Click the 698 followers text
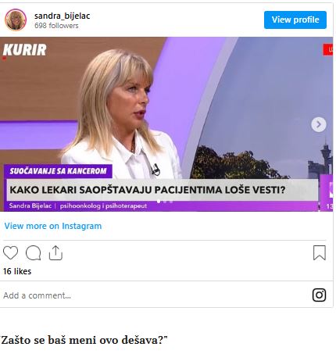Screen dimensions: 336x354 pyautogui.click(x=56, y=26)
